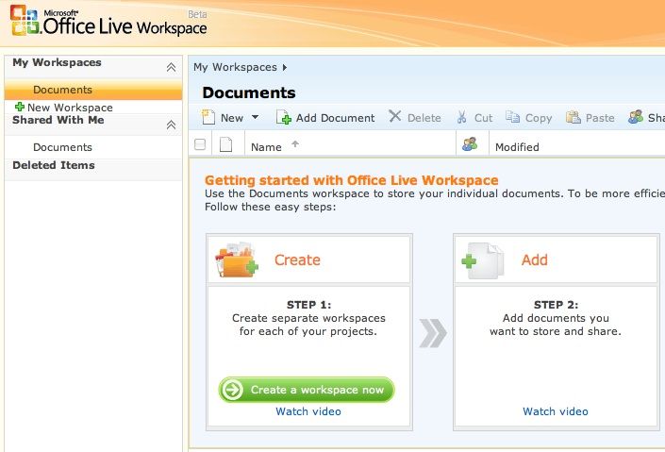Screen dimensions: 665x452
Task: Click the Name sort arrow
Action: pyautogui.click(x=295, y=144)
